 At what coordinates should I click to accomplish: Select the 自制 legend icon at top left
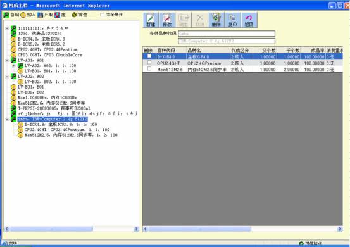point(6,15)
